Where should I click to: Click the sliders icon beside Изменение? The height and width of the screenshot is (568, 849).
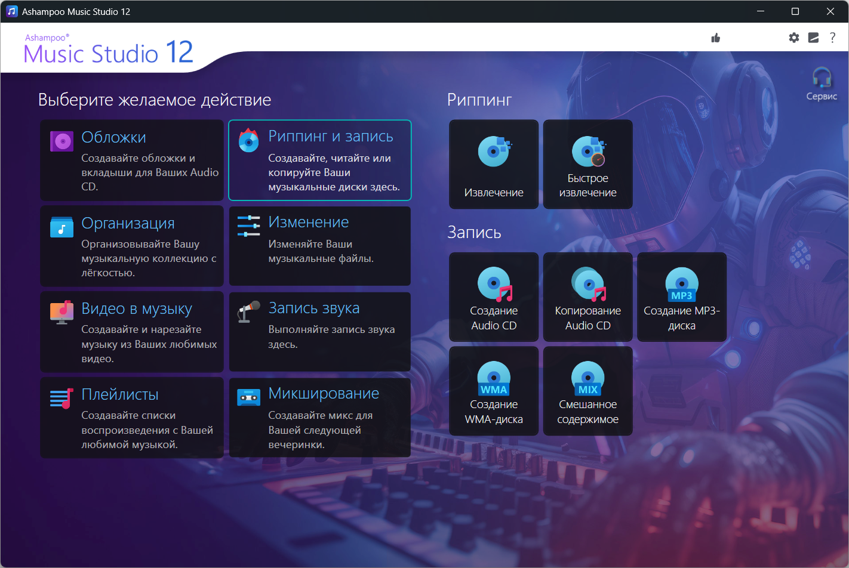click(249, 226)
